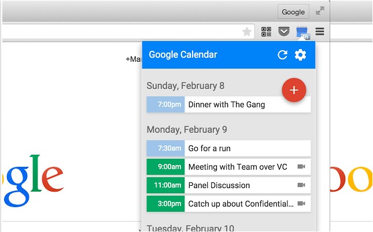Click the bookmark star in address bar
373x232 pixels.
coord(247,32)
